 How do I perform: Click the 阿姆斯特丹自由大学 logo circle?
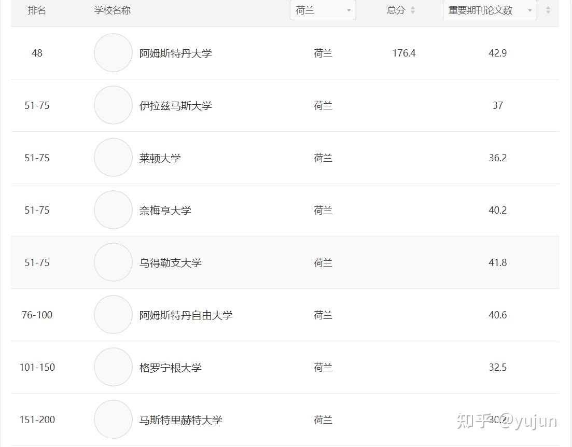[x=113, y=315]
